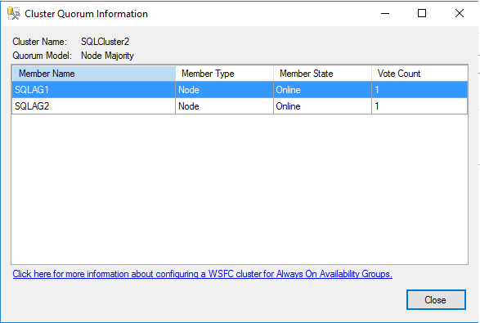Click the Quorum Model label

[42, 56]
